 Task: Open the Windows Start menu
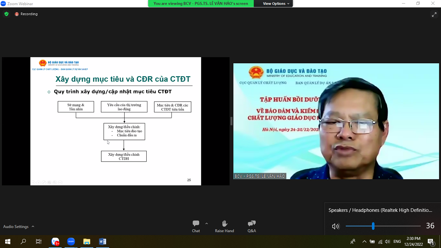coord(7,242)
